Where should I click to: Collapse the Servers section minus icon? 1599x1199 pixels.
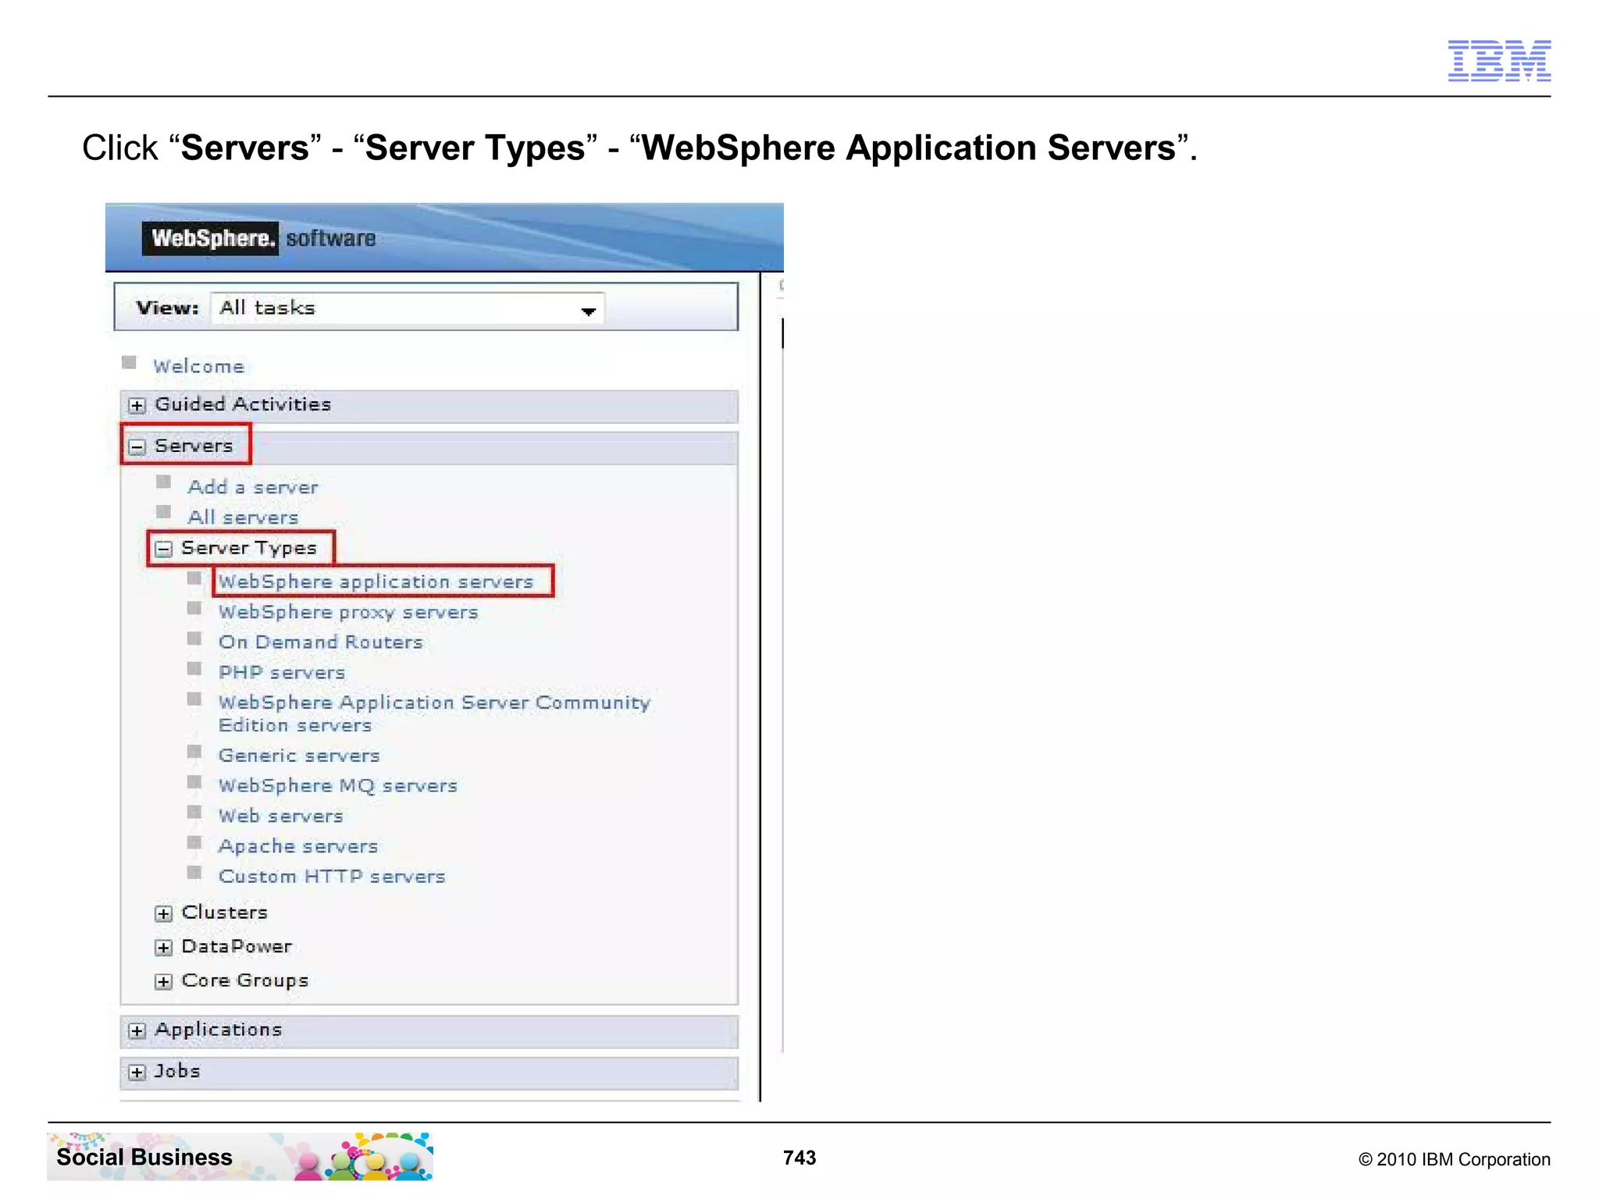click(x=137, y=447)
